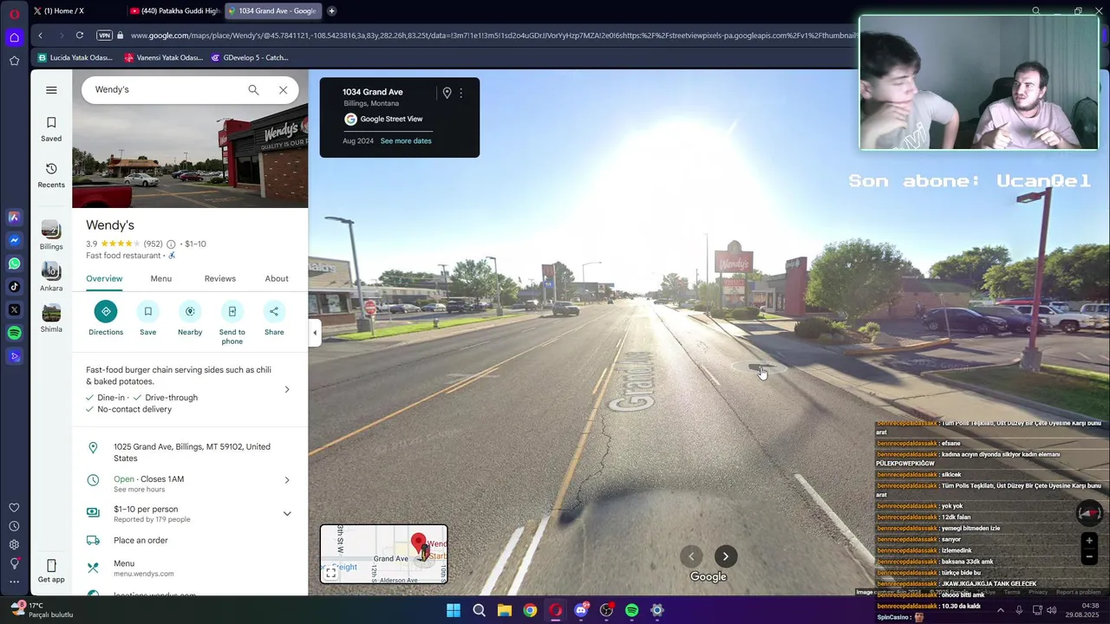The image size is (1110, 624).
Task: Open File Explorer from taskbar
Action: pos(505,610)
